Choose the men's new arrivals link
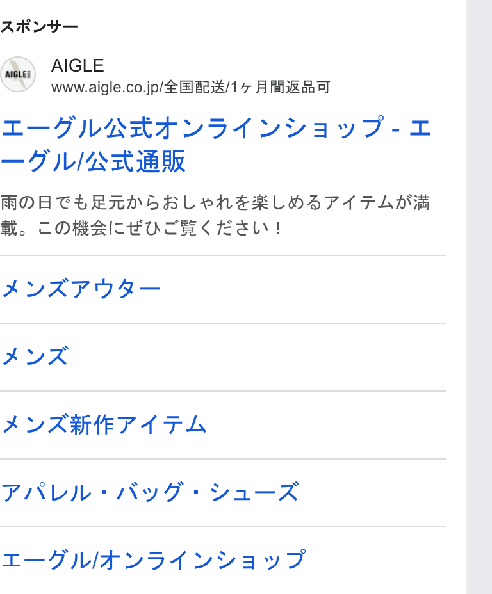The width and height of the screenshot is (492, 594). tap(104, 424)
